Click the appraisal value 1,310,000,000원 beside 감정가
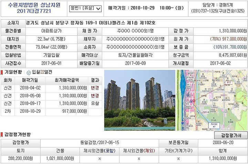 pyautogui.click(x=233, y=31)
